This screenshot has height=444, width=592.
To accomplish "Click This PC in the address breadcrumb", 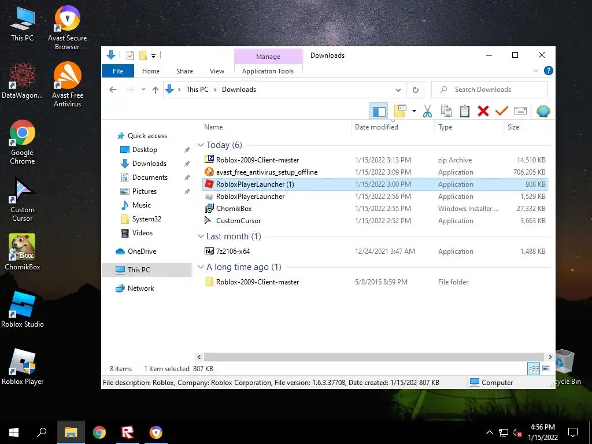I will click(x=197, y=90).
